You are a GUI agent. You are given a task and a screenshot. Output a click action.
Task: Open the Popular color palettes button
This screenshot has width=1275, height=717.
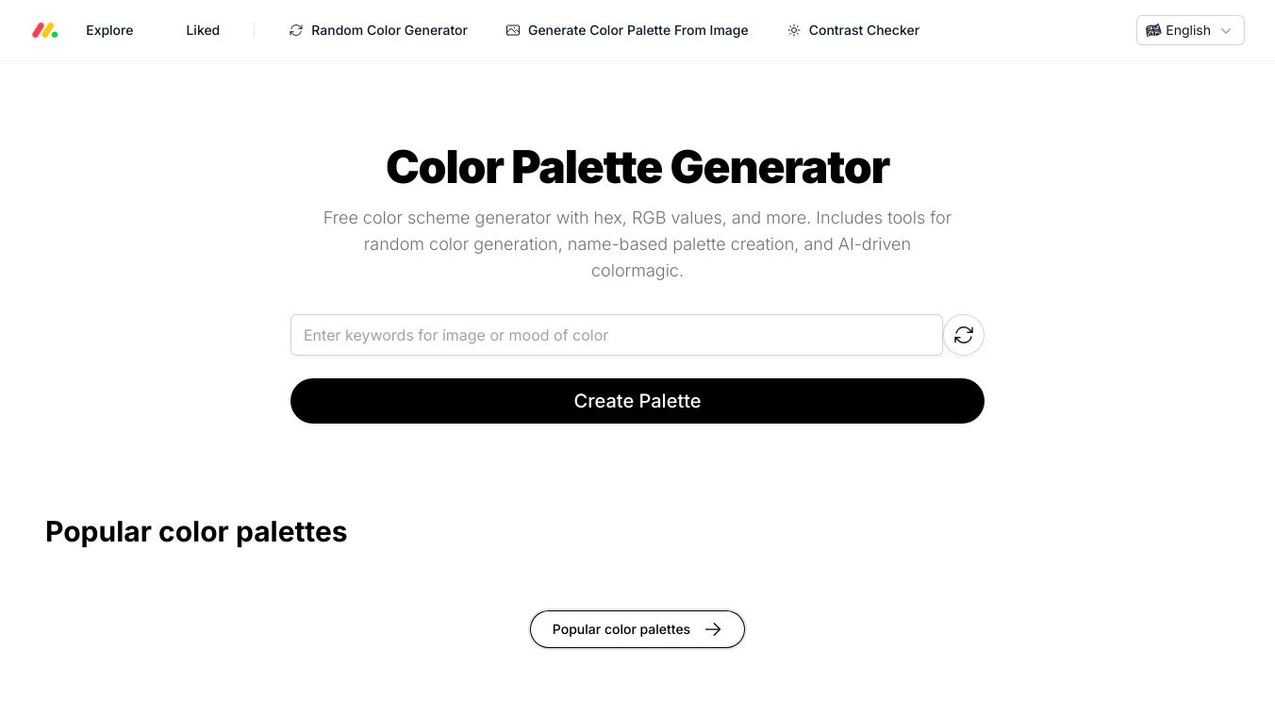click(x=621, y=629)
